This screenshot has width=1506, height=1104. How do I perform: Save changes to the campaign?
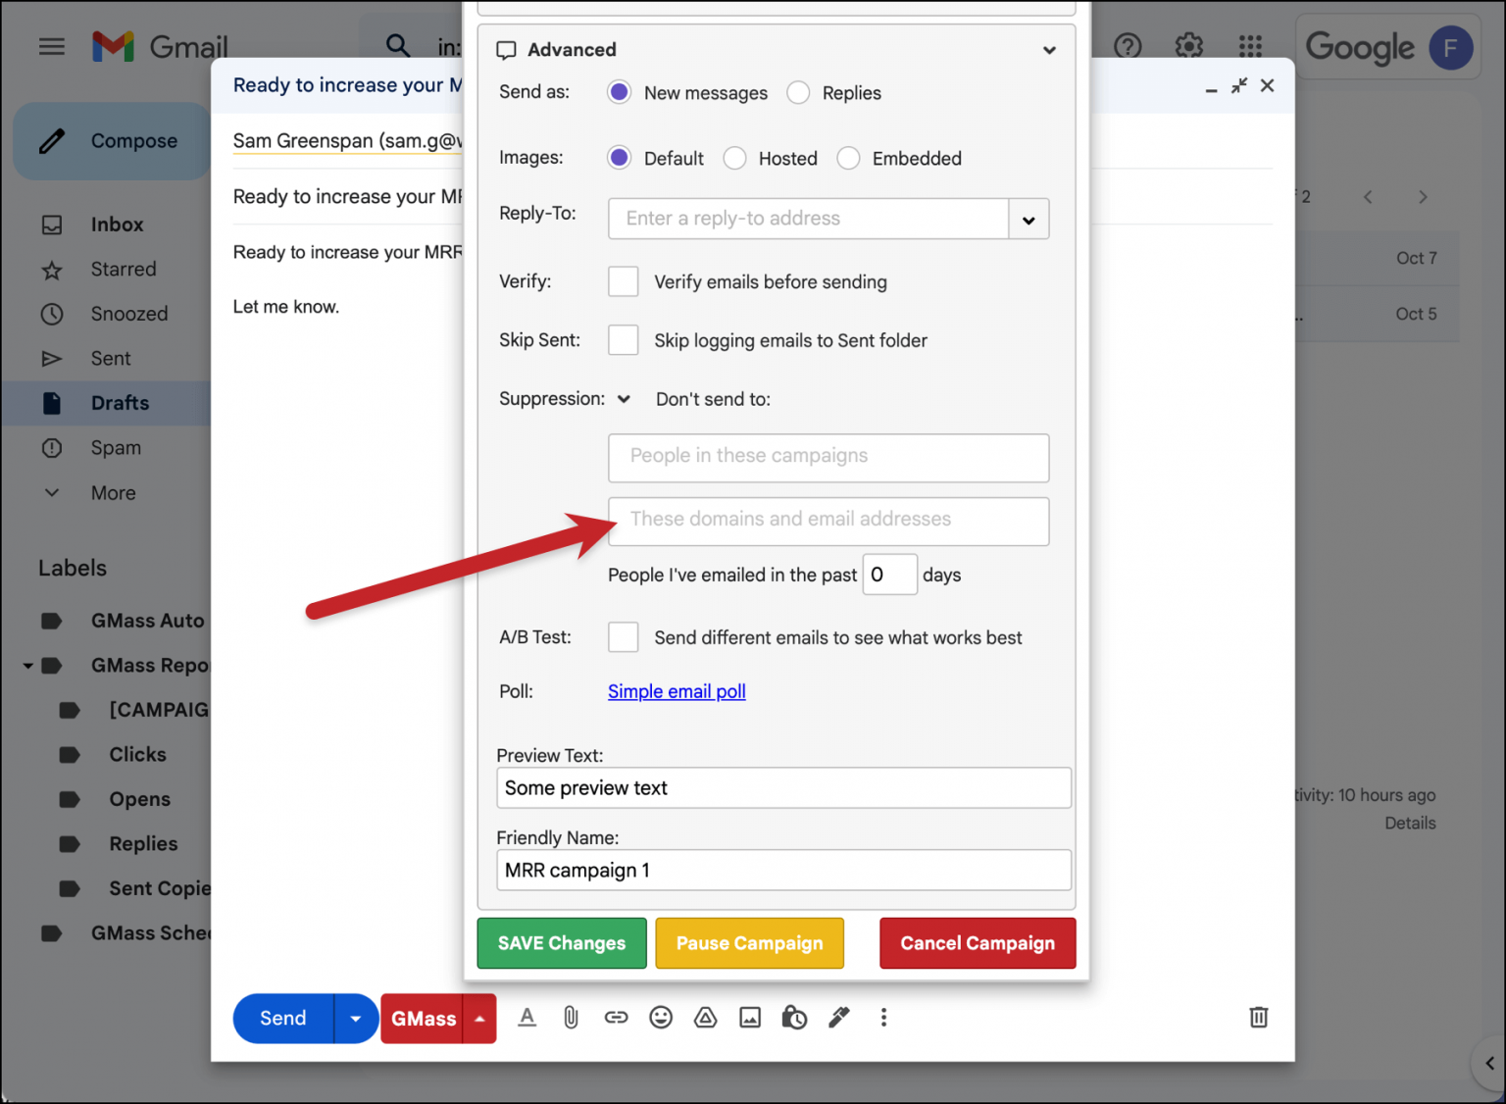[561, 943]
